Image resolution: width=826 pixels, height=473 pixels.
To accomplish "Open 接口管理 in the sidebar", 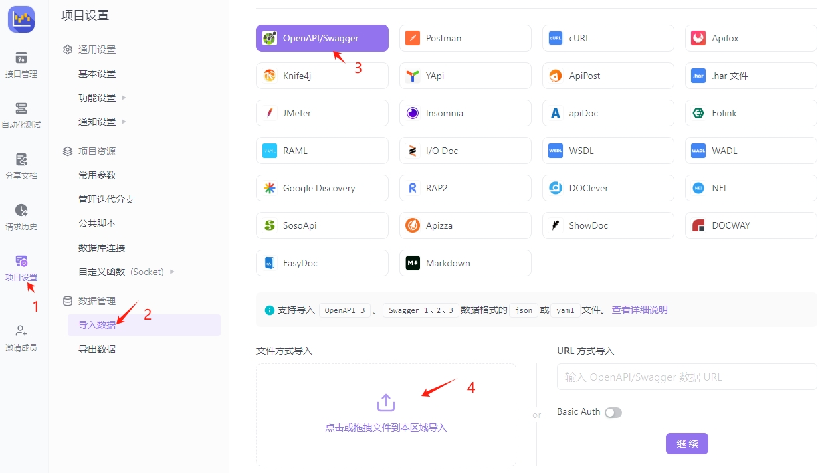I will 21,64.
